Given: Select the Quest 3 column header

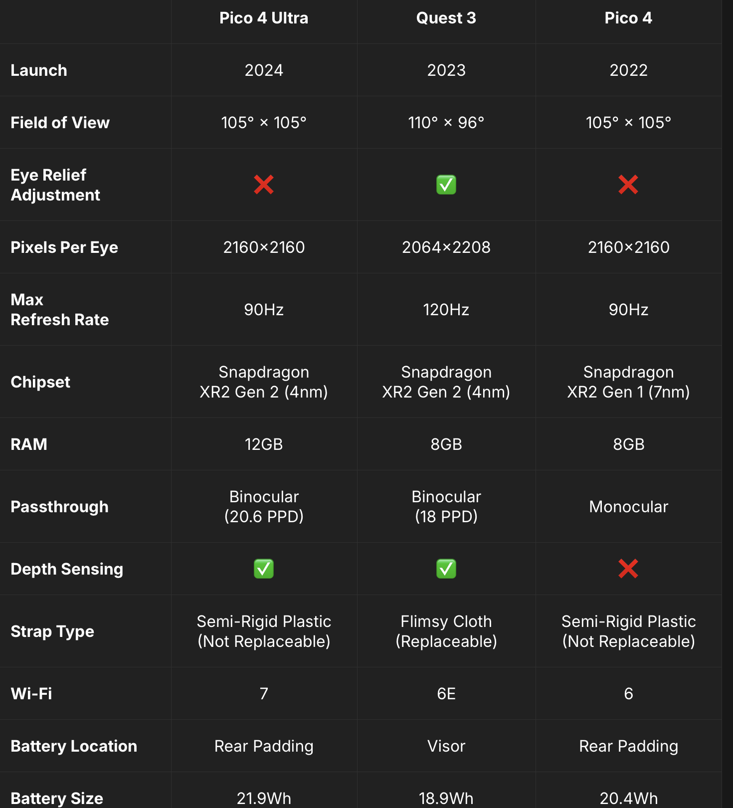Looking at the screenshot, I should [x=446, y=18].
